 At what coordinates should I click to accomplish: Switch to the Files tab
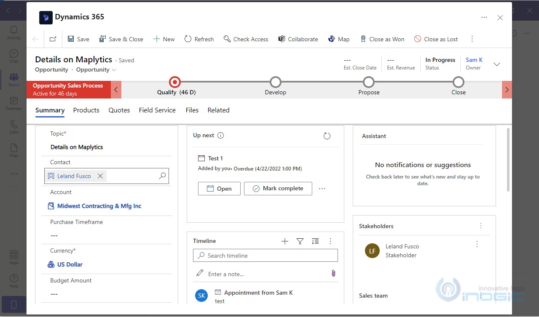192,110
